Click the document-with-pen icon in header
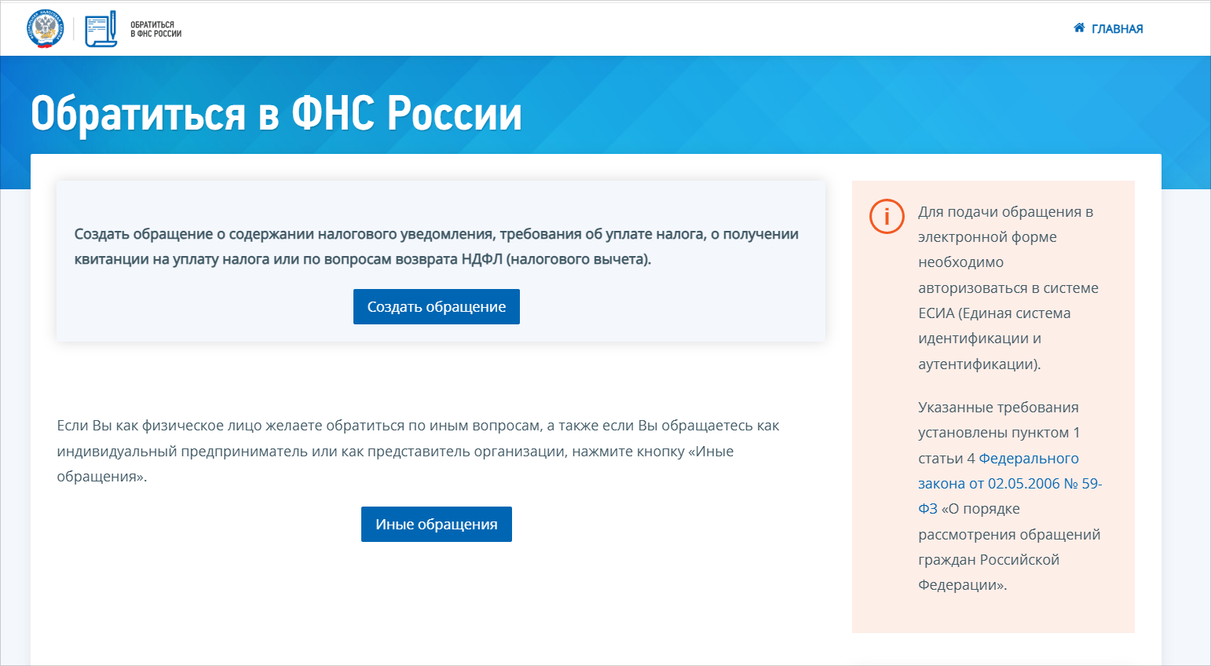The width and height of the screenshot is (1211, 666). (101, 29)
